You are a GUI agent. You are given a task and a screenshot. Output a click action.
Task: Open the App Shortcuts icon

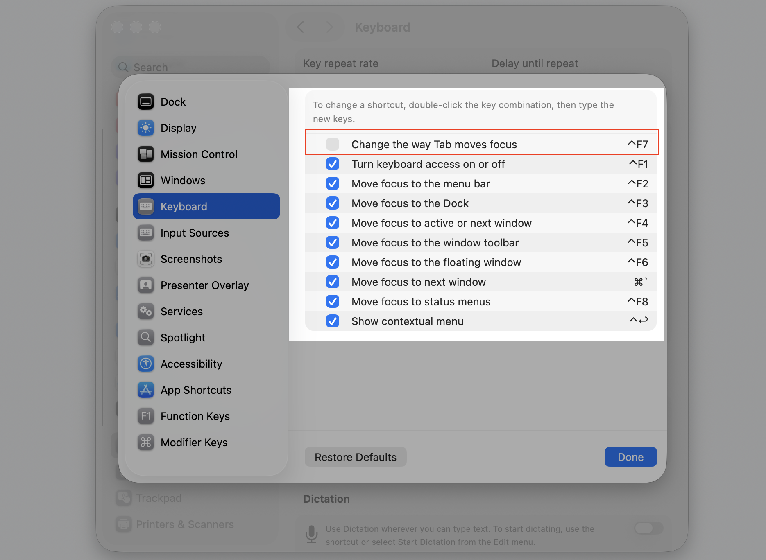(x=146, y=390)
